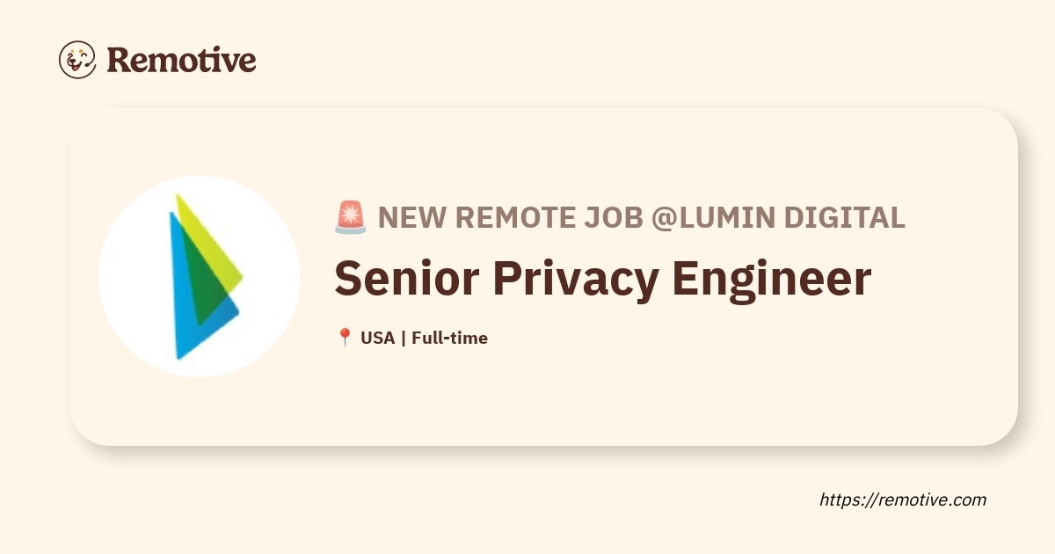Select the red pushpin location icon

pos(344,338)
